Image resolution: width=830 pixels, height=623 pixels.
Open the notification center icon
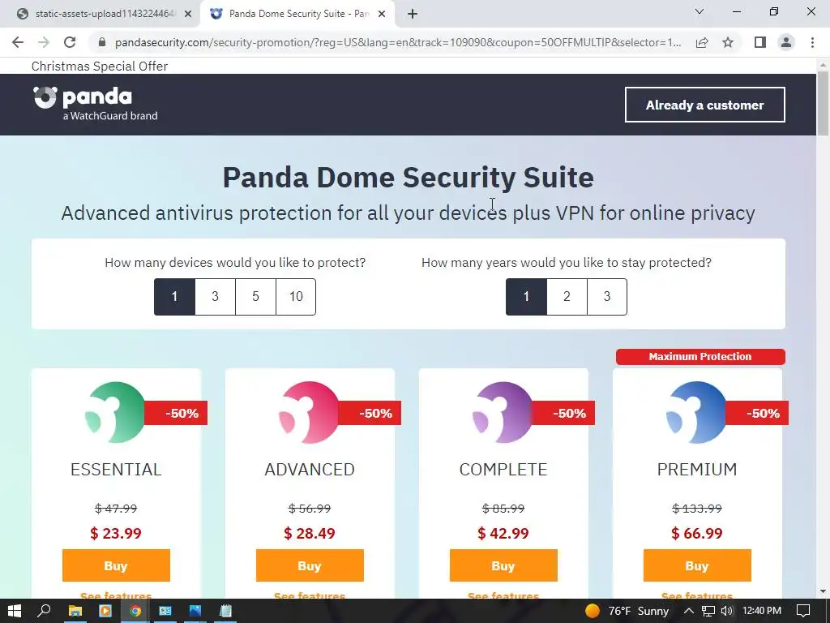803,611
